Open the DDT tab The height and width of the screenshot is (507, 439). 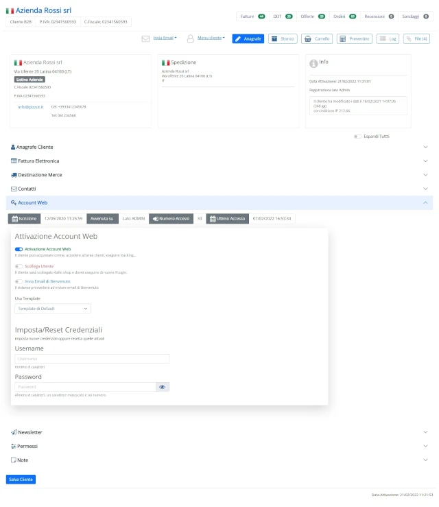283,16
